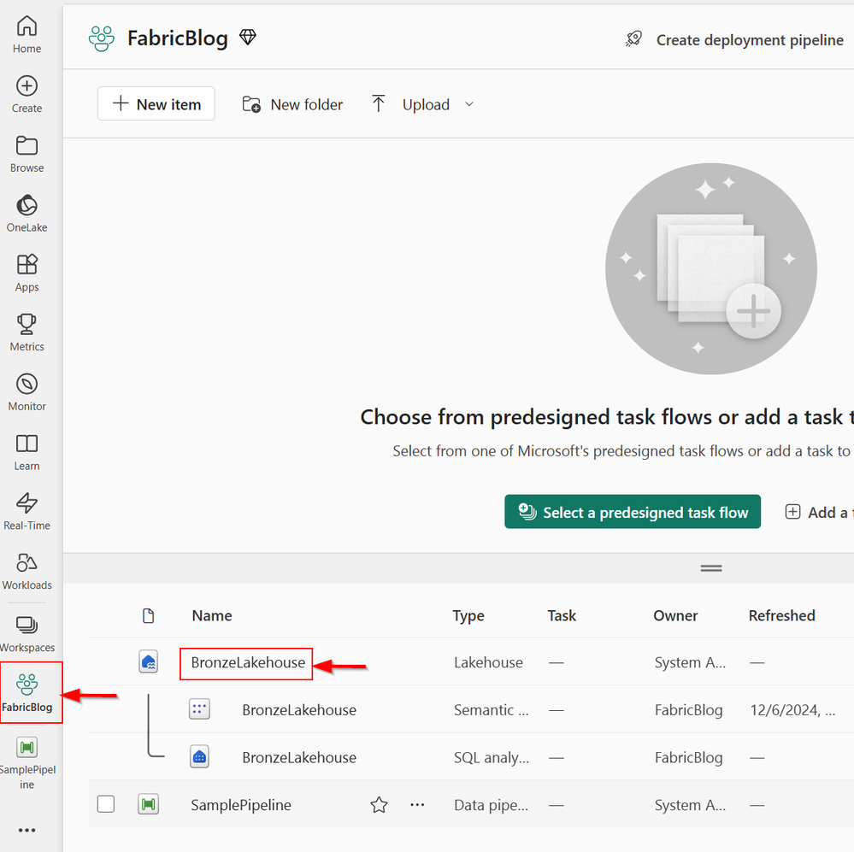Sort by the Owner column header
This screenshot has height=852, width=854.
[675, 616]
